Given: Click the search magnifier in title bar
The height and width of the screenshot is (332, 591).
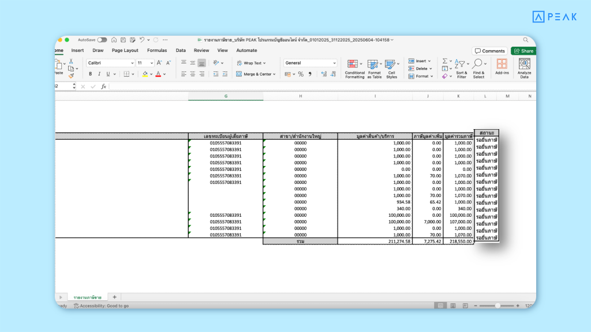Looking at the screenshot, I should click(525, 40).
